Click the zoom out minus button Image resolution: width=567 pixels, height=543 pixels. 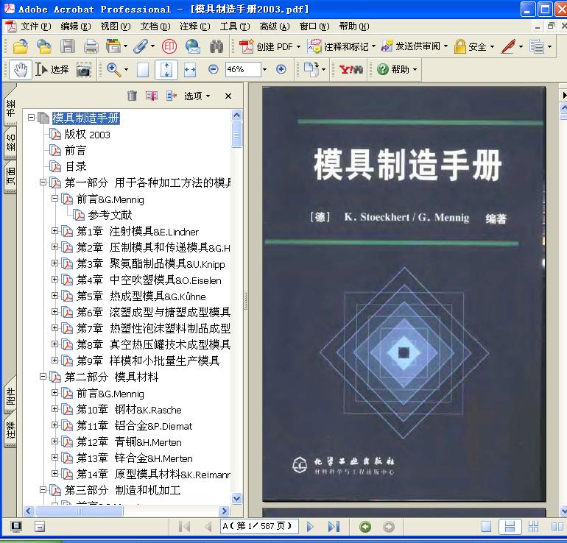[214, 69]
